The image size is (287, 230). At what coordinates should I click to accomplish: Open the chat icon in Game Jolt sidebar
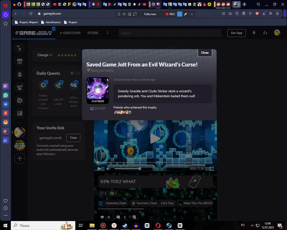click(20, 100)
